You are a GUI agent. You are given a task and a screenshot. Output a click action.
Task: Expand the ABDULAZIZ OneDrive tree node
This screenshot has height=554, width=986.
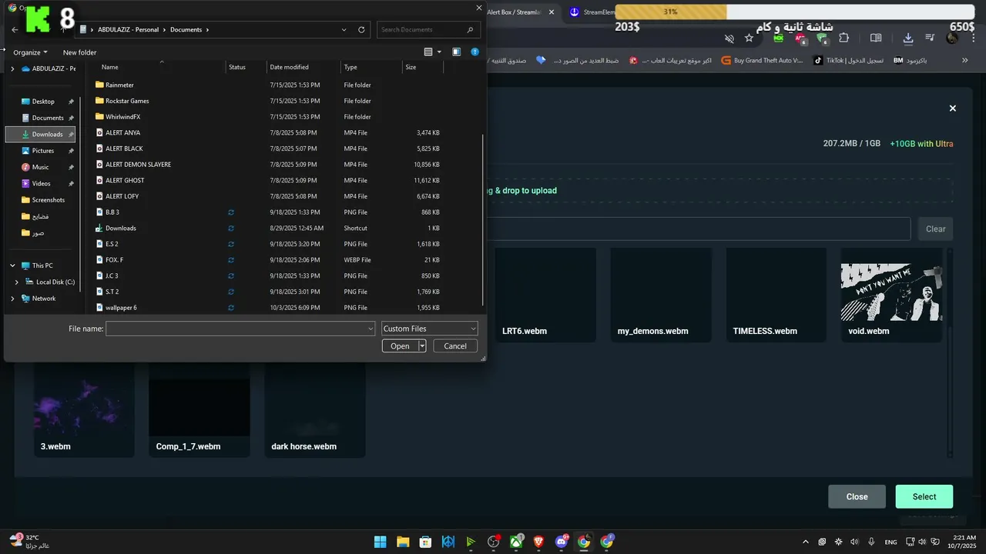pyautogui.click(x=12, y=68)
